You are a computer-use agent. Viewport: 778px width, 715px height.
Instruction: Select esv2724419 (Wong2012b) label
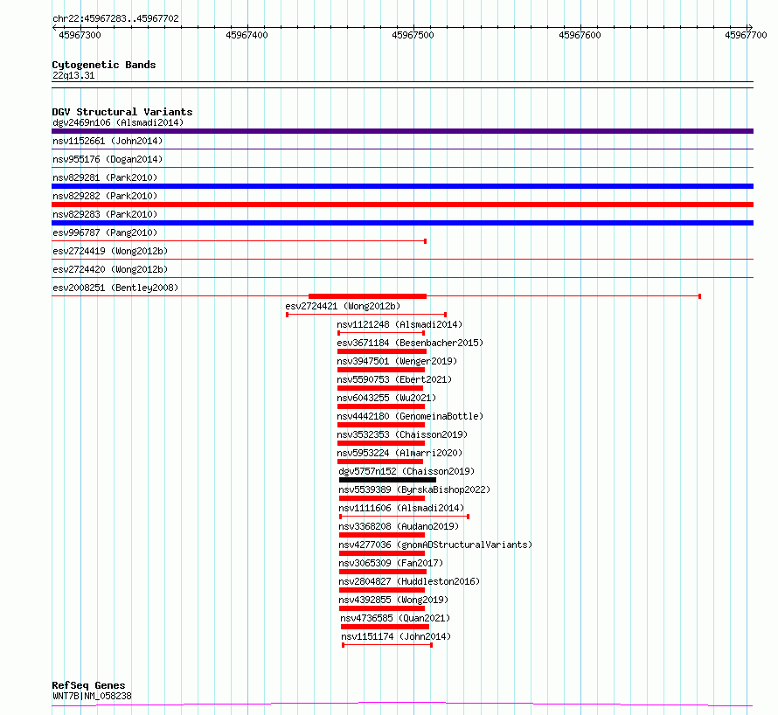click(110, 251)
